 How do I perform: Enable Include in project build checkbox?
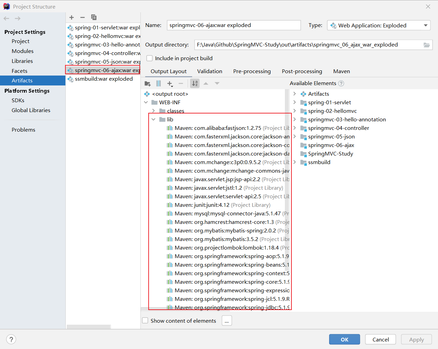[150, 58]
